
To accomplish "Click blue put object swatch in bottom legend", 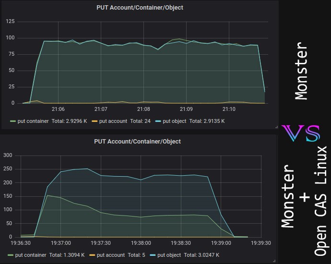I will click(x=153, y=255).
